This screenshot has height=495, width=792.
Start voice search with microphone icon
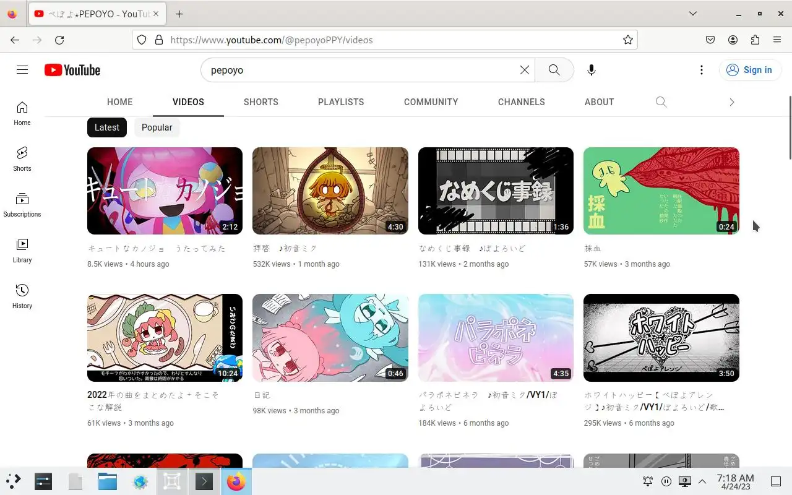click(592, 70)
